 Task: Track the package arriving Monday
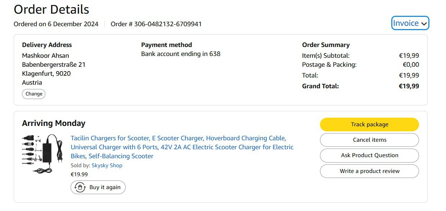tap(369, 125)
